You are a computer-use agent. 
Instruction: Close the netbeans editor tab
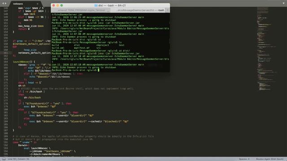pyautogui.click(x=38, y=4)
